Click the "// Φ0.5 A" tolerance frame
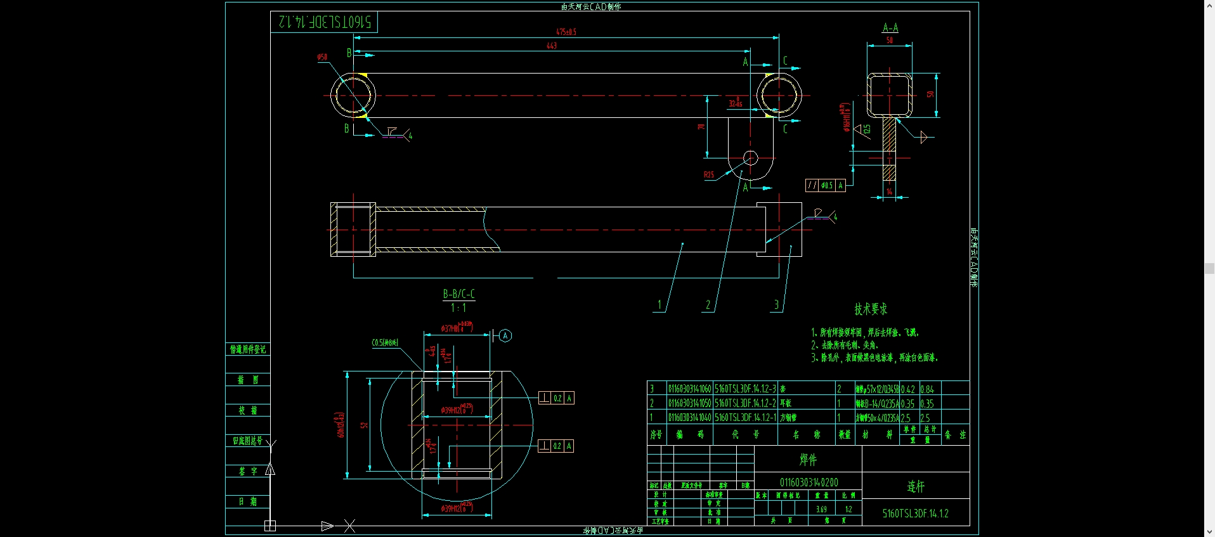 pyautogui.click(x=826, y=185)
